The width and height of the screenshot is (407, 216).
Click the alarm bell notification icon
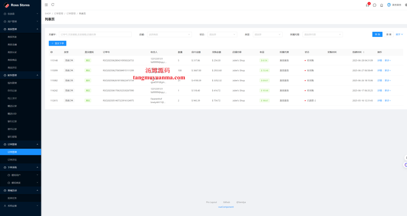[x=382, y=5]
